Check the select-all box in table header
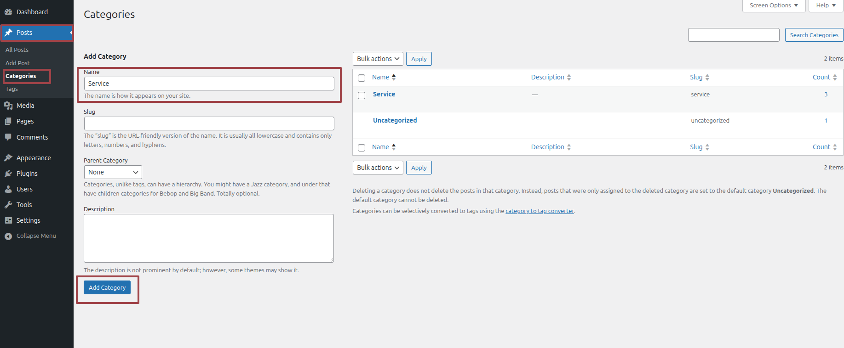 pos(362,78)
